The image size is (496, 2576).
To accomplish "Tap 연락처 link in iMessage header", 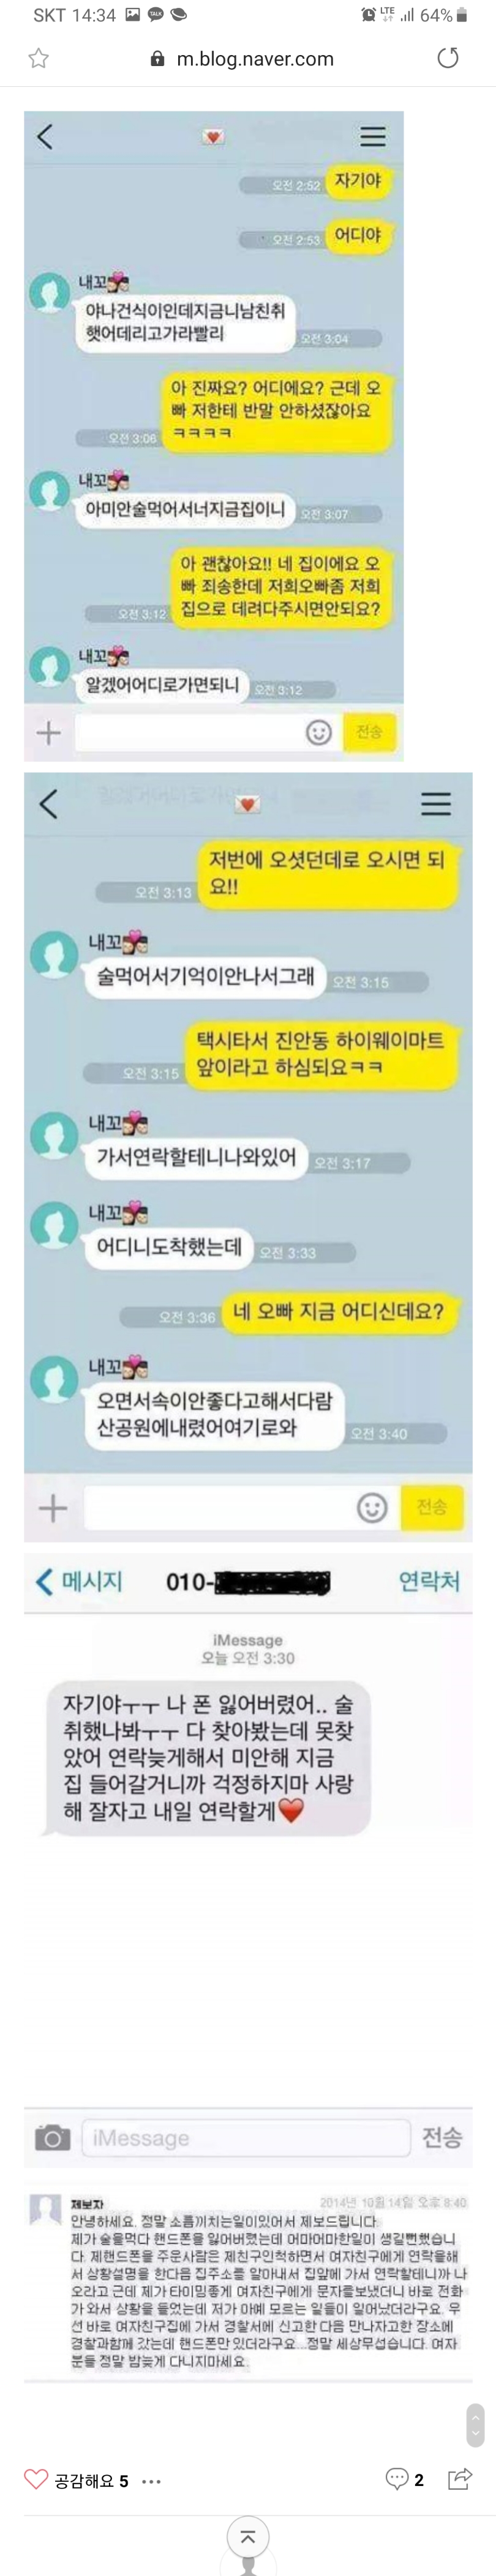I will (429, 1581).
